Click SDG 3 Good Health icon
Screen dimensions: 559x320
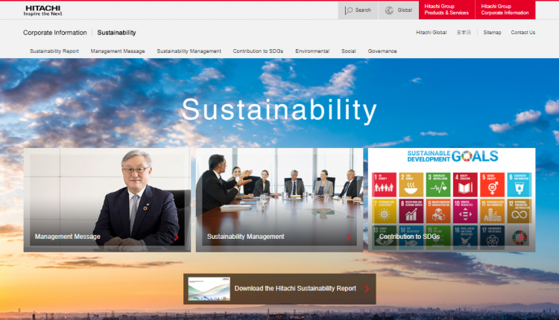[438, 185]
